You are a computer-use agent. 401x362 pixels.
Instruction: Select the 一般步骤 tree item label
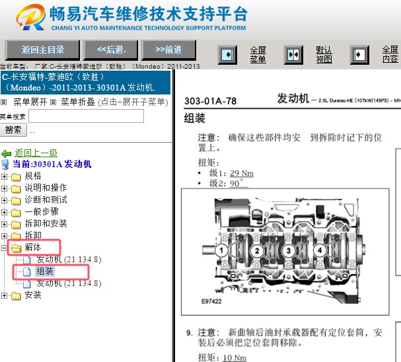click(x=42, y=211)
